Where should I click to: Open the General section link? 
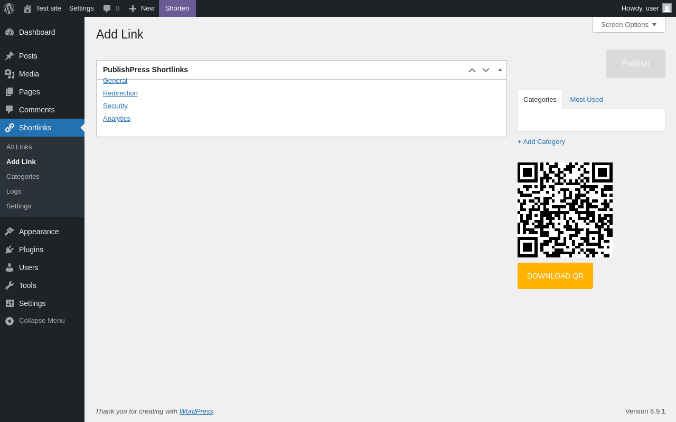[115, 81]
